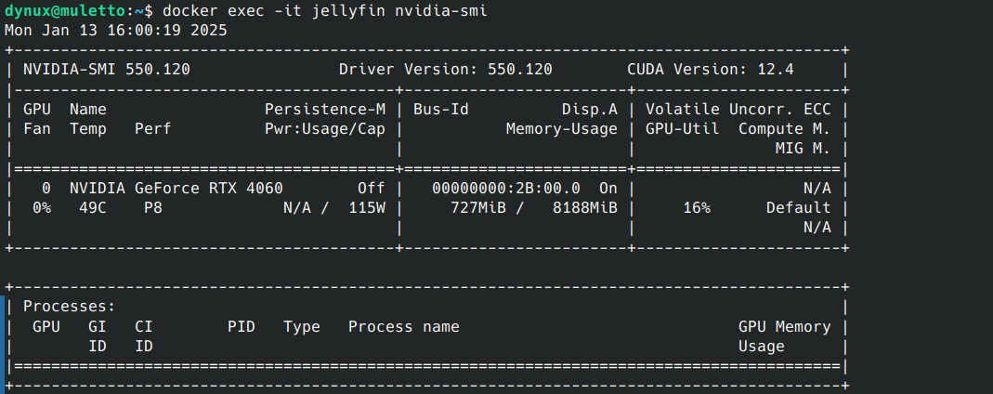
Task: Click the Process name column header
Action: click(403, 326)
